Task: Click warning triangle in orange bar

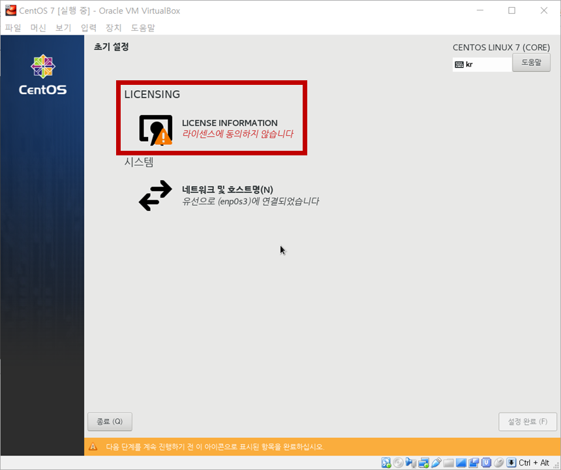Action: (x=93, y=446)
